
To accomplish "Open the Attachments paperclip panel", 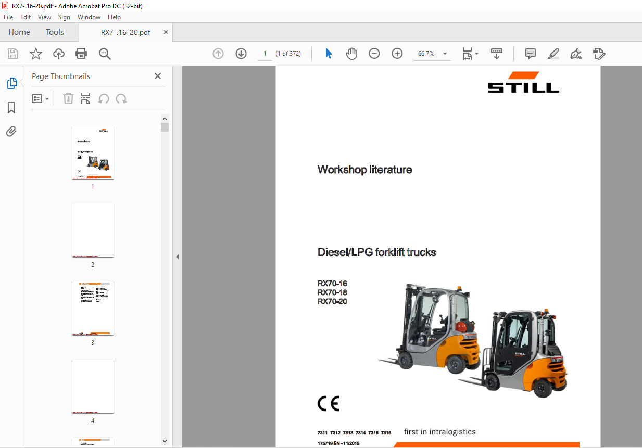I will (11, 132).
